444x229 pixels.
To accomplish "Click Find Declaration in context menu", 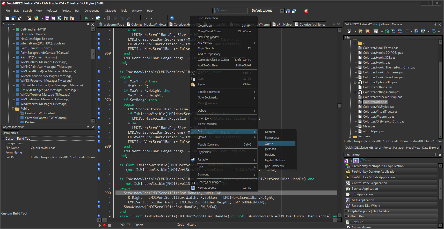I will (224, 18).
